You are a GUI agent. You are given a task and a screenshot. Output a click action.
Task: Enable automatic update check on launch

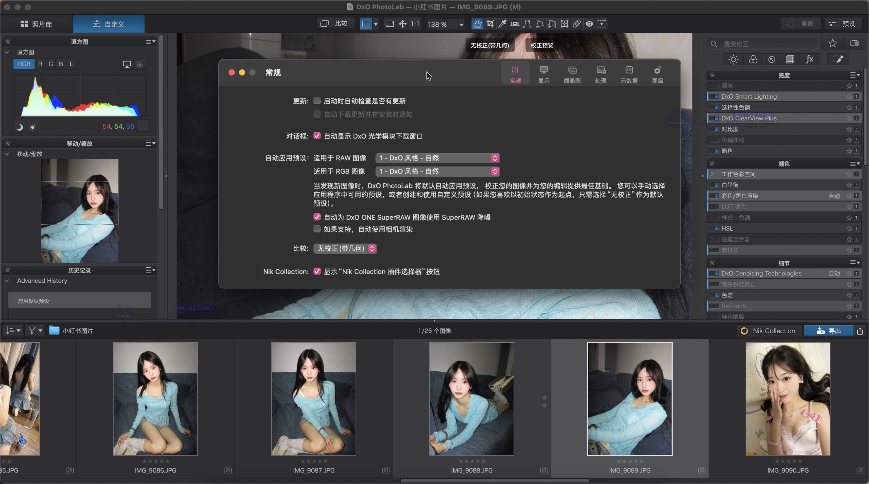pos(317,101)
